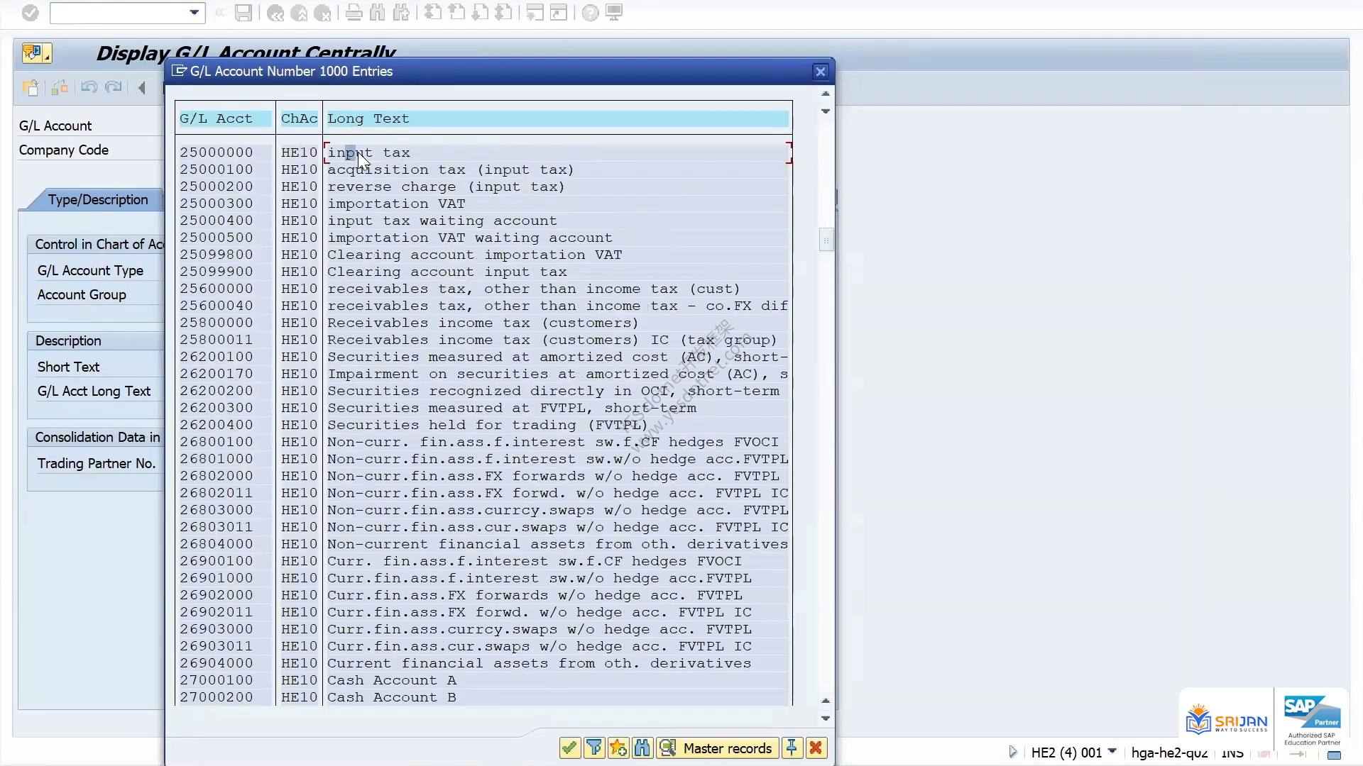Screen dimensions: 1363x766
Task: Open binoculars find in dialog footer
Action: pos(642,748)
